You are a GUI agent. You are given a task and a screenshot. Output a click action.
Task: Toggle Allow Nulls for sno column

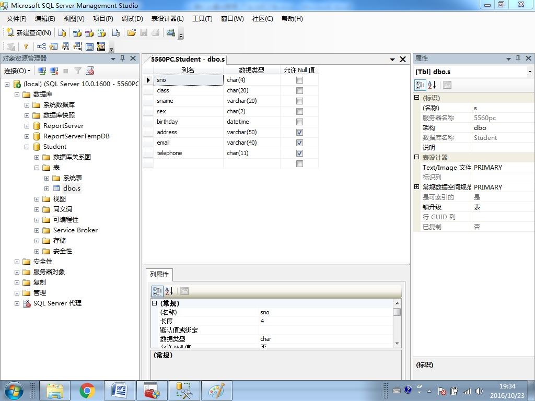(299, 80)
